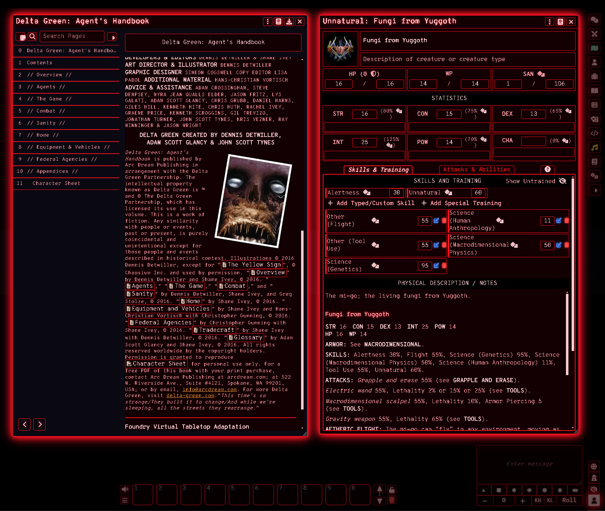605x511 pixels.
Task: Select the // Overview // page entry
Action: point(66,75)
